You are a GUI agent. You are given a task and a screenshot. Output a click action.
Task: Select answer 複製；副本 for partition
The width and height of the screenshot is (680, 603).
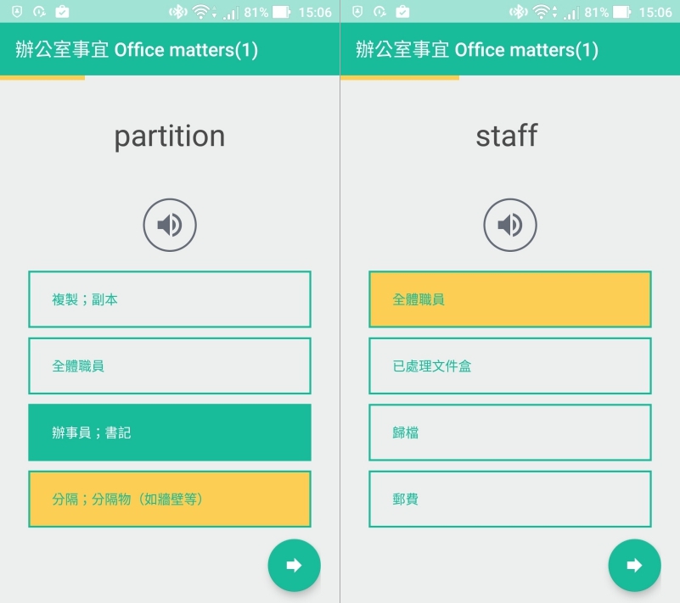170,299
